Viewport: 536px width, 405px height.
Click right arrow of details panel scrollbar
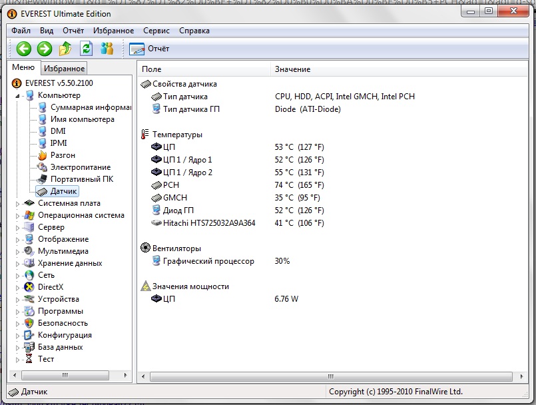(x=521, y=376)
